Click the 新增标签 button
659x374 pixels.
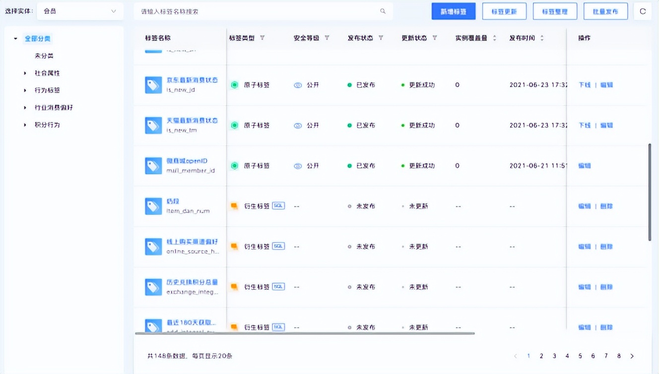[453, 10]
